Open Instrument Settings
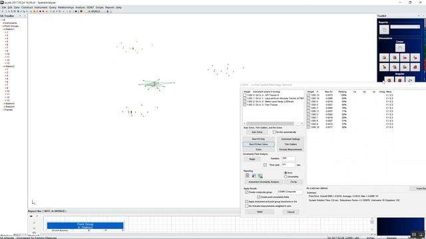The height and width of the screenshot is (239, 426). coord(290,139)
